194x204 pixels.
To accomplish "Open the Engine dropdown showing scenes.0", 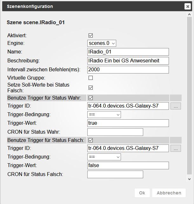I will click(x=102, y=43).
